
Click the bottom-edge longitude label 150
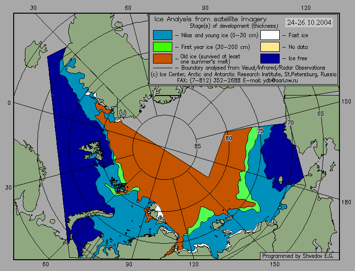[x=274, y=264]
